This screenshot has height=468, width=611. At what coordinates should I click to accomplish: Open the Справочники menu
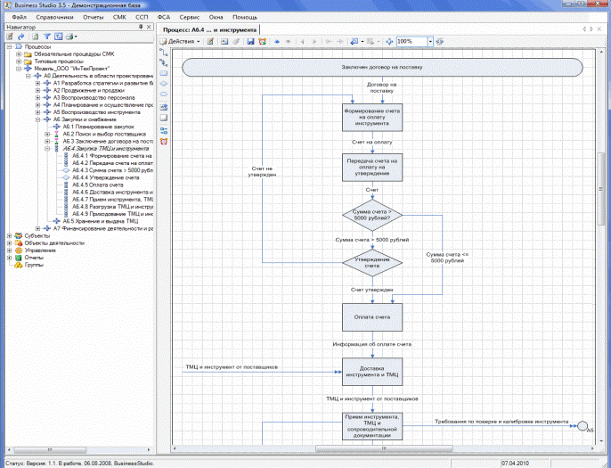coord(53,17)
